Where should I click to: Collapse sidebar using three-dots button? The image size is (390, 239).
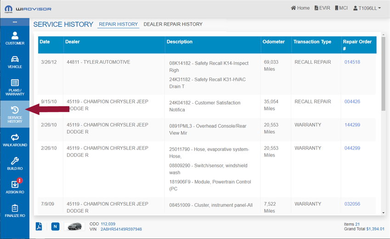(x=15, y=22)
